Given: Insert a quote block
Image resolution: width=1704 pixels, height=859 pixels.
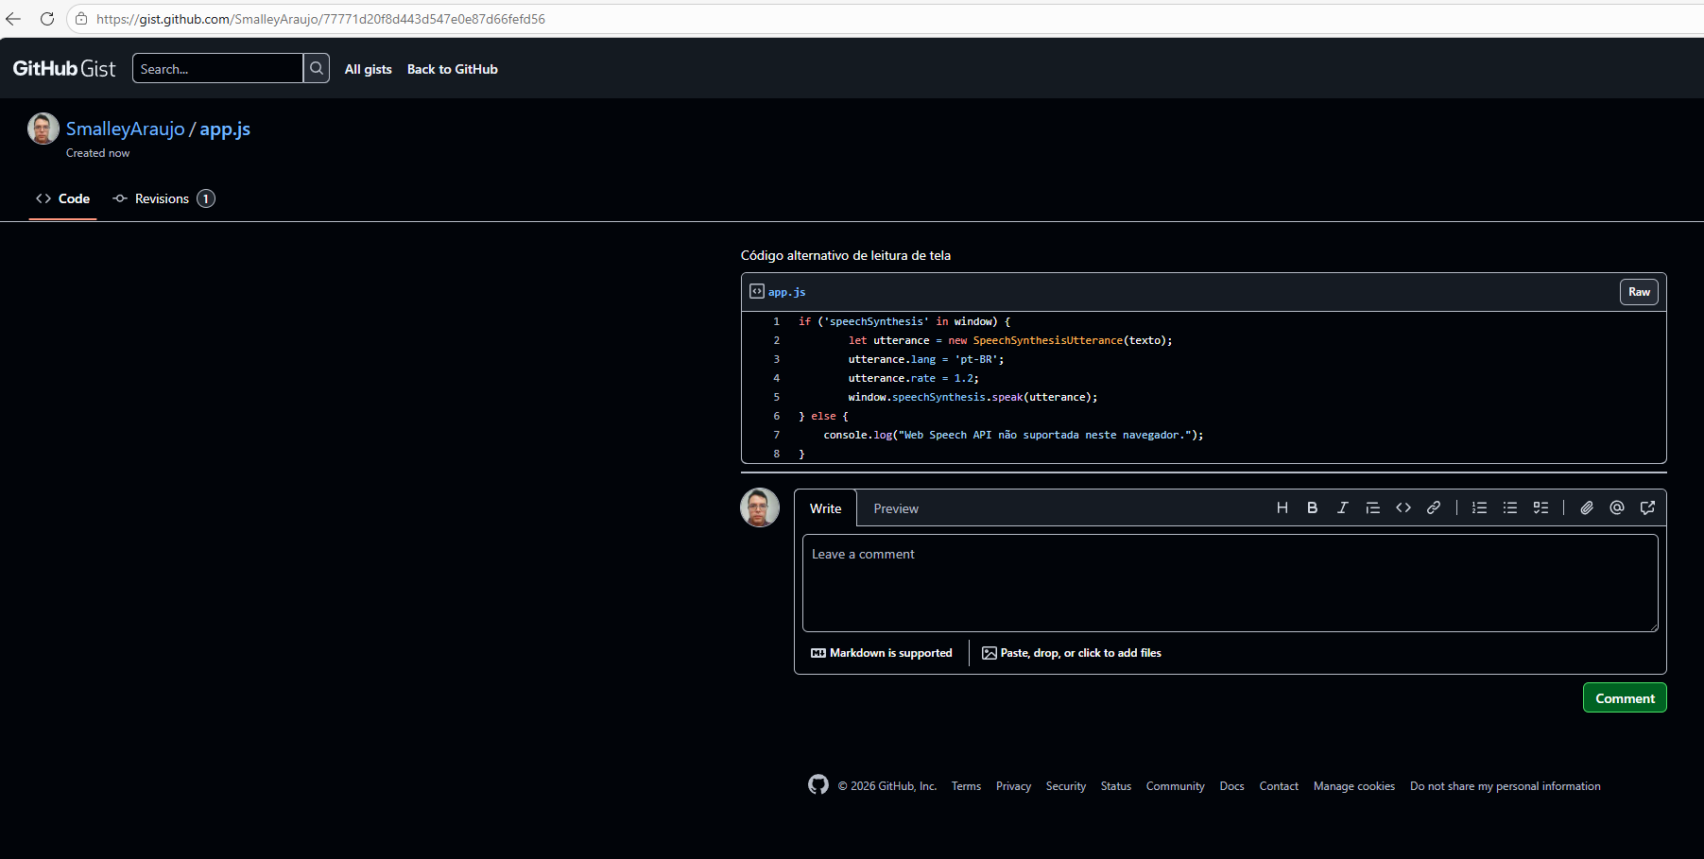Looking at the screenshot, I should [1373, 508].
